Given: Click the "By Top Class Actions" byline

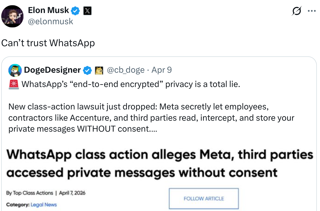Looking at the screenshot, I should point(30,193).
